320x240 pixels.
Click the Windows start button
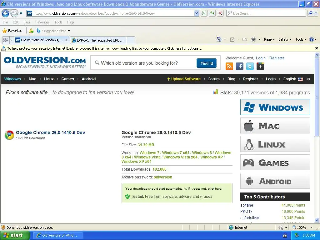pos(15,235)
